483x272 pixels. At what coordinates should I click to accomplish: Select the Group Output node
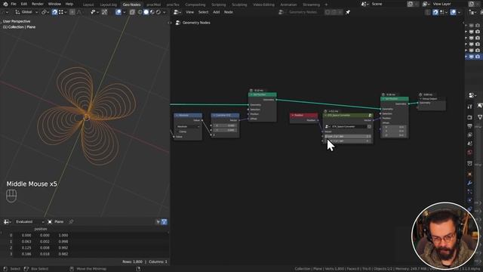[x=432, y=99]
